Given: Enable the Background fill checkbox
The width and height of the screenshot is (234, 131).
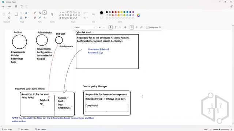Looking at the screenshot, I should [147, 27].
